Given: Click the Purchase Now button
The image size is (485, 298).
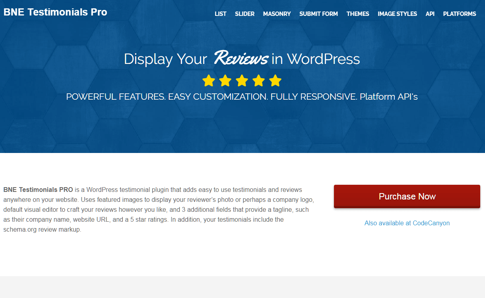Looking at the screenshot, I should (x=407, y=196).
